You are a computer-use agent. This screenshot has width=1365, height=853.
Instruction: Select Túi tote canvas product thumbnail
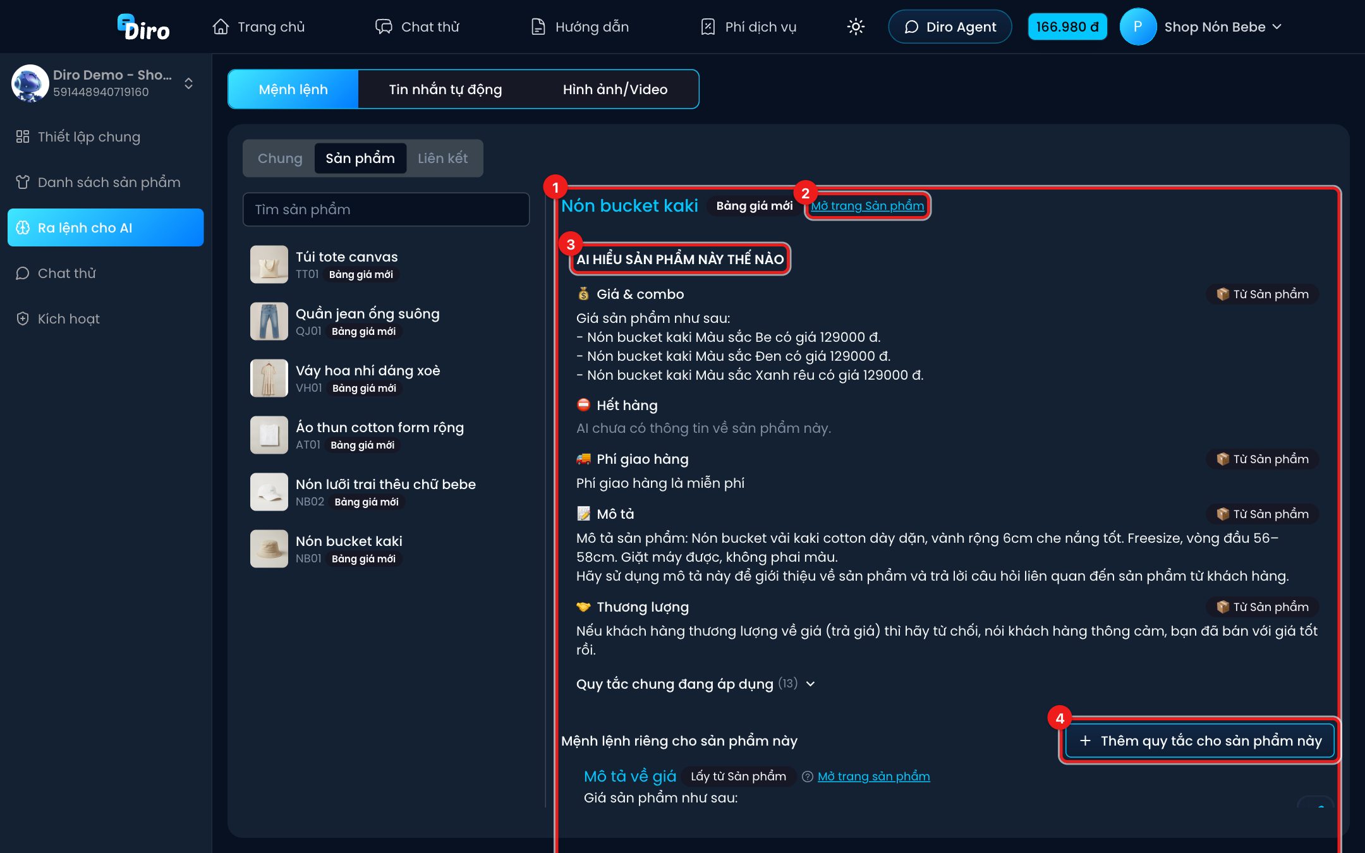pos(269,264)
